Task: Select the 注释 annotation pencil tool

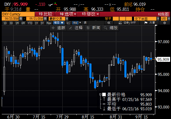Action: point(76,28)
